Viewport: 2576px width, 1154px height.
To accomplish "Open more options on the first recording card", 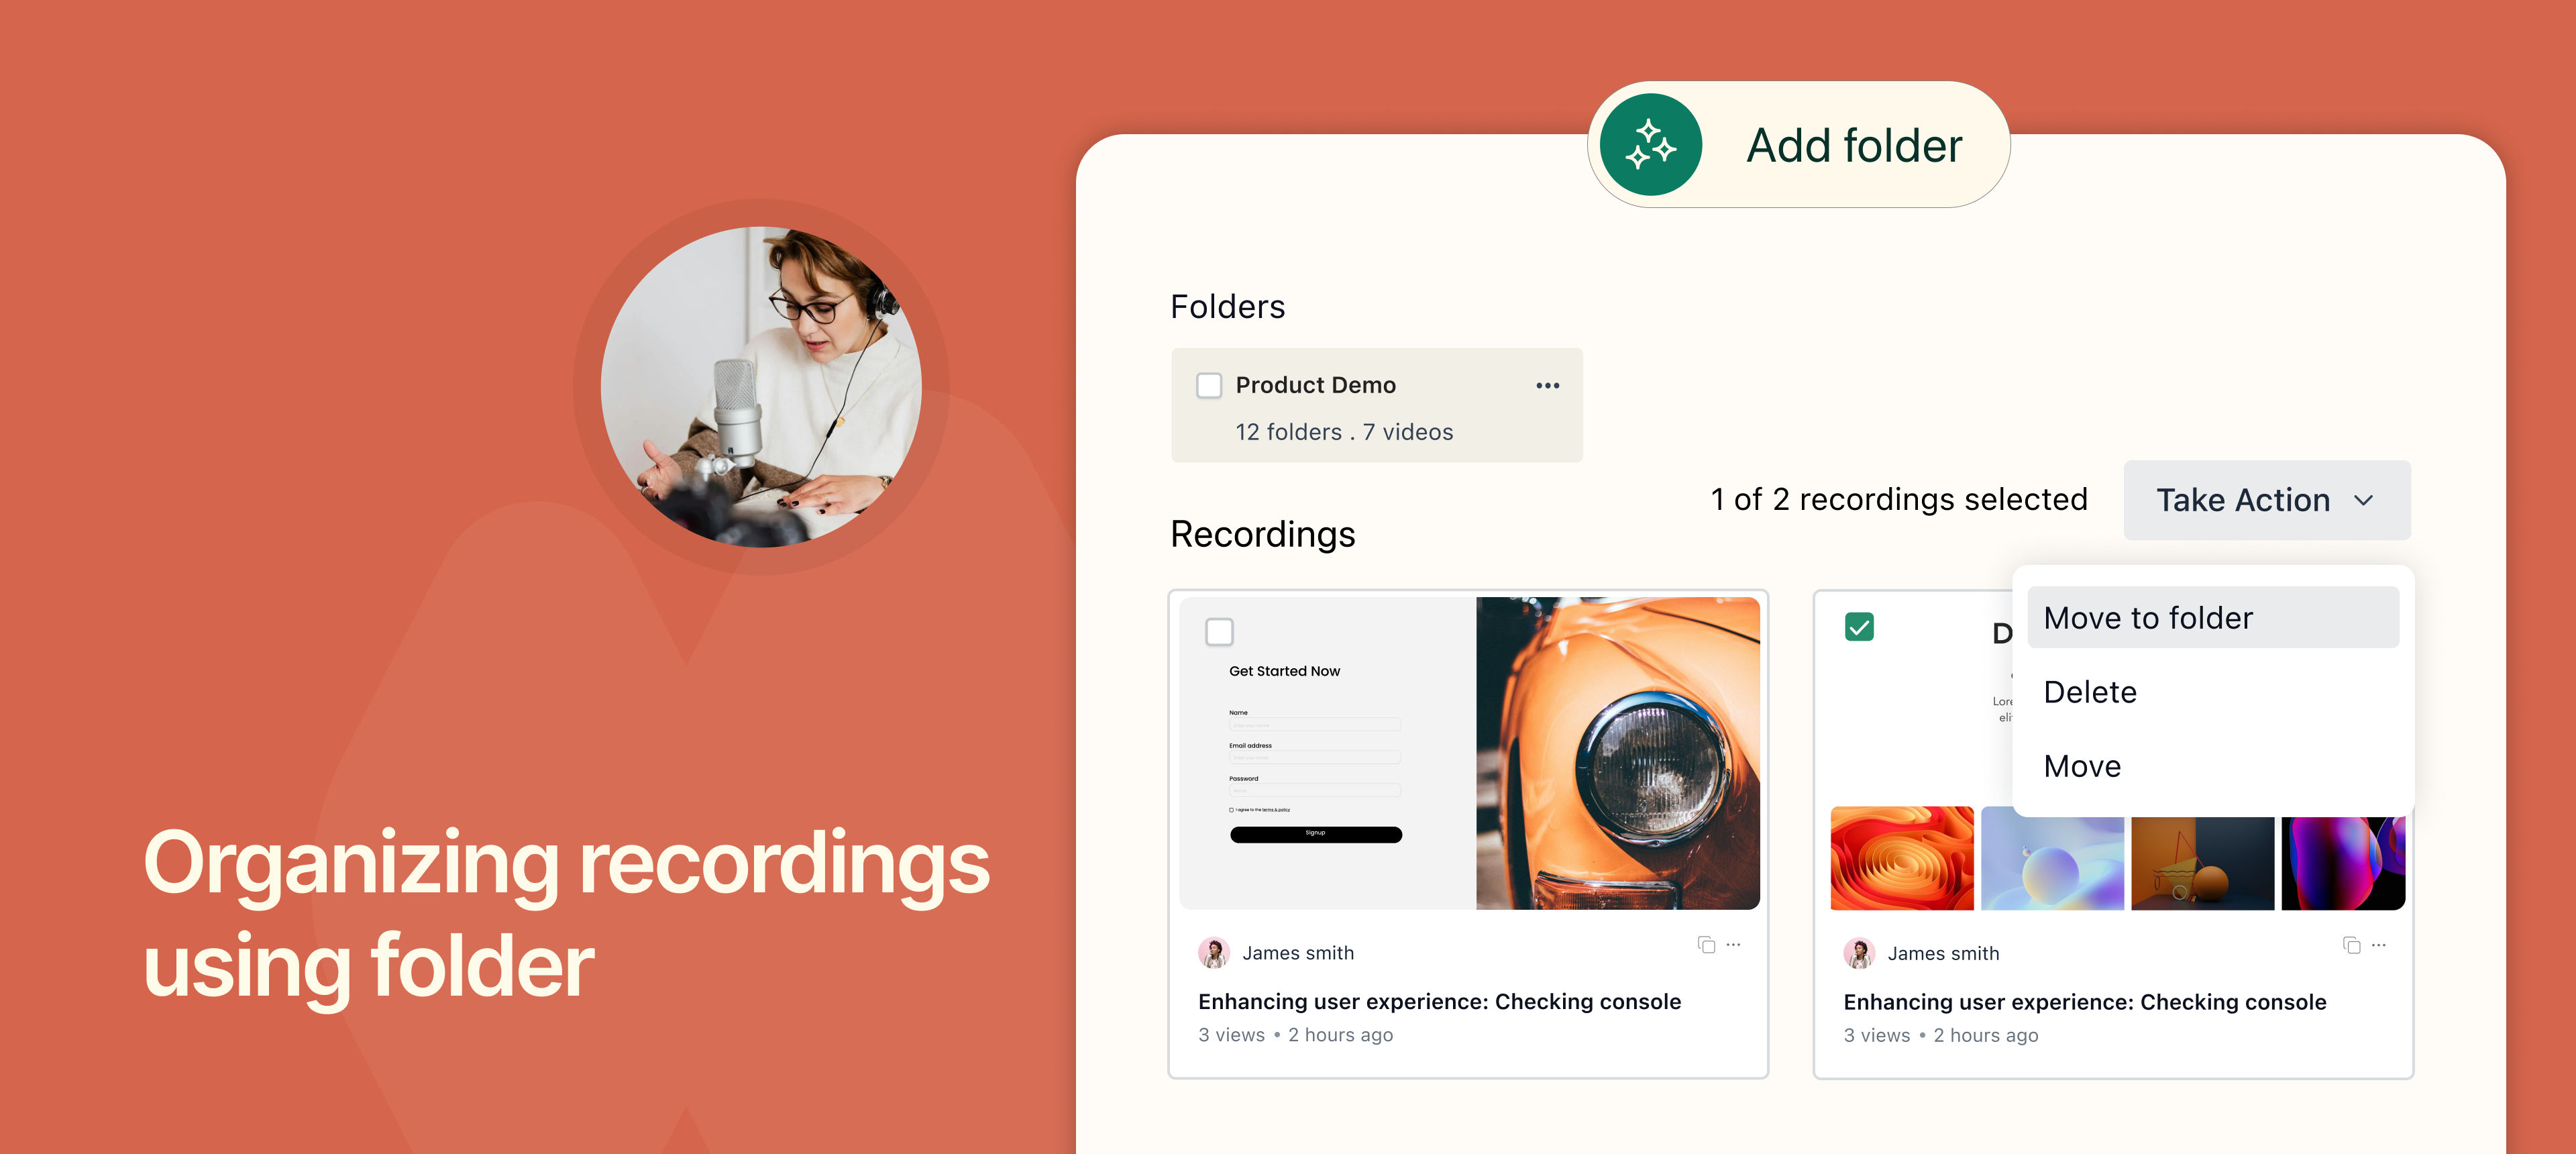I will [x=1734, y=944].
